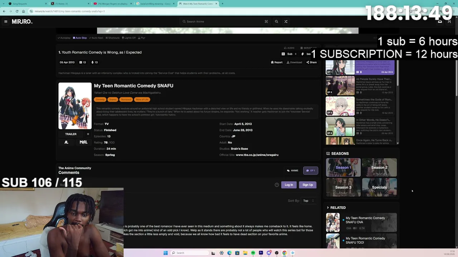Viewport: 458px width, 257px height.
Task: Add the anime with the plus icon
Action: click(88, 134)
